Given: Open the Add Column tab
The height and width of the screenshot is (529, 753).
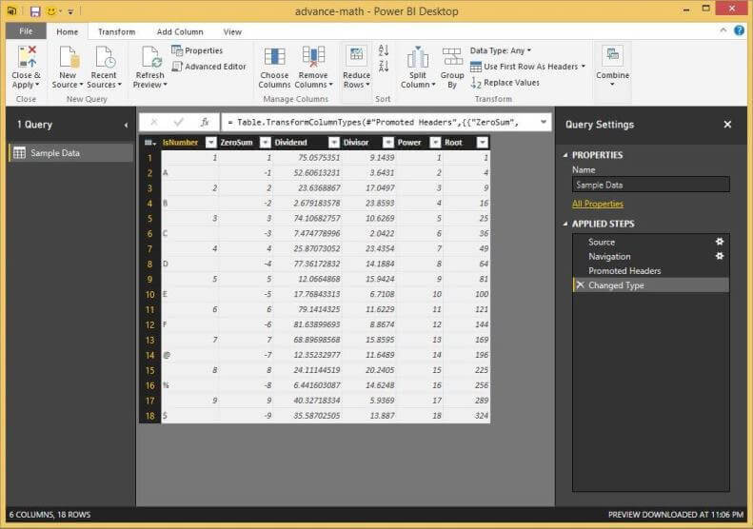Looking at the screenshot, I should [x=180, y=31].
